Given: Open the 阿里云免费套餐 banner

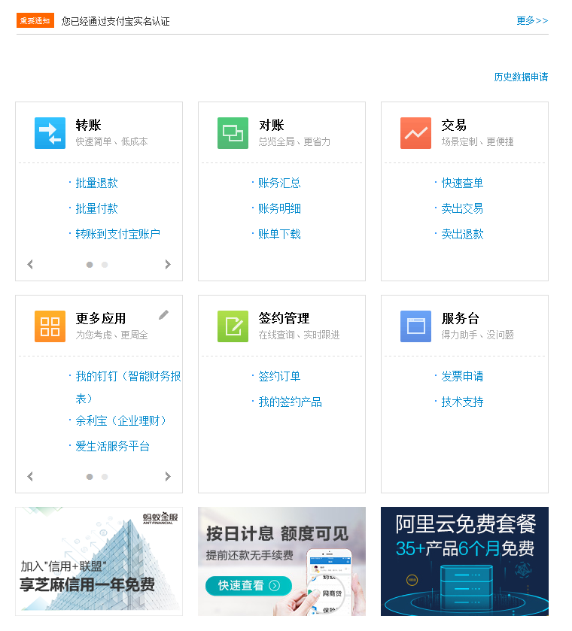Looking at the screenshot, I should point(464,561).
